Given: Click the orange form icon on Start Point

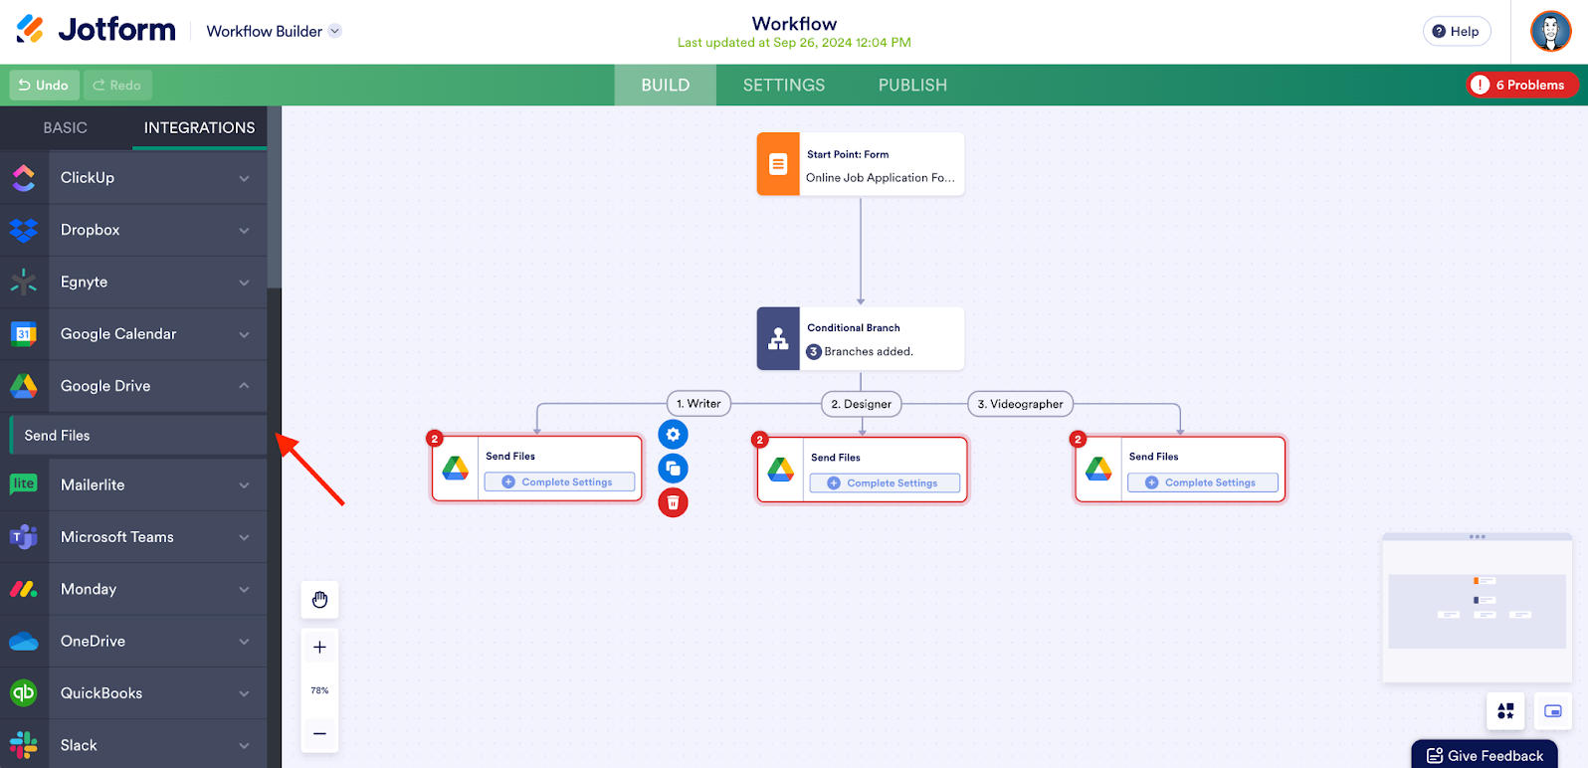Looking at the screenshot, I should 778,164.
